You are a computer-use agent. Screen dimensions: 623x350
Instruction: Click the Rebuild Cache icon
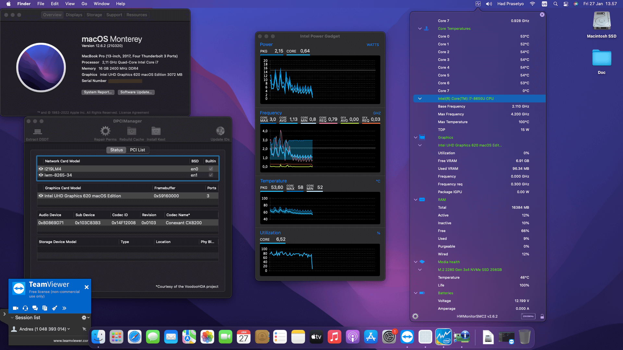coord(131,131)
